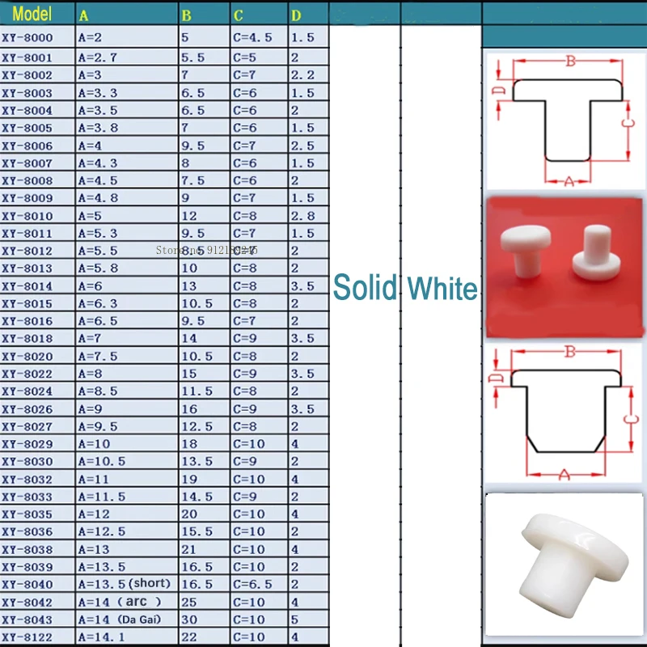Click the XY-8036 model name

click(27, 531)
